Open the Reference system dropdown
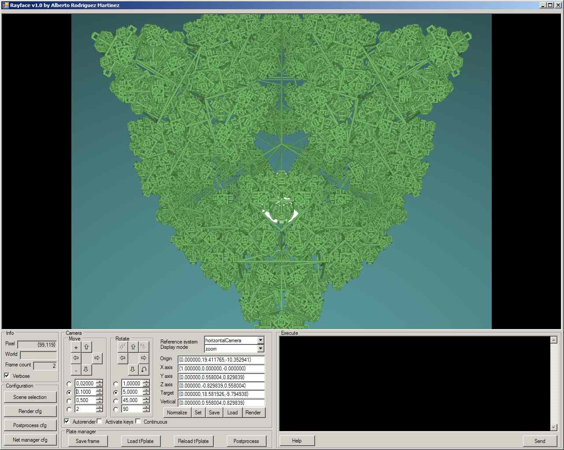Screen dimensions: 564x450 coord(260,340)
